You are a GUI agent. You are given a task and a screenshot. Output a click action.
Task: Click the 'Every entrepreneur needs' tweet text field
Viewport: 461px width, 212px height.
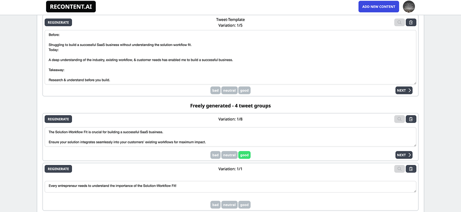pos(230,187)
